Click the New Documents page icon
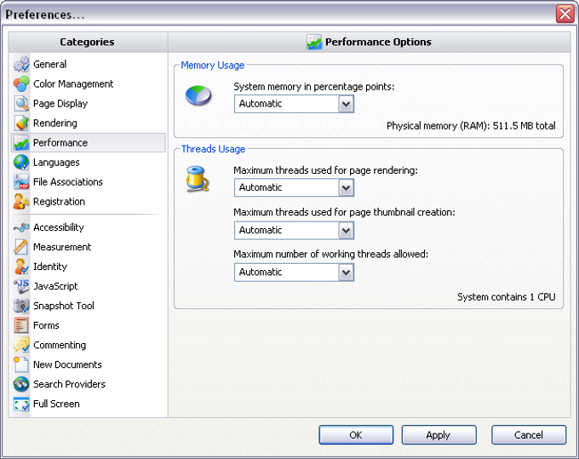This screenshot has width=579, height=459. (21, 364)
